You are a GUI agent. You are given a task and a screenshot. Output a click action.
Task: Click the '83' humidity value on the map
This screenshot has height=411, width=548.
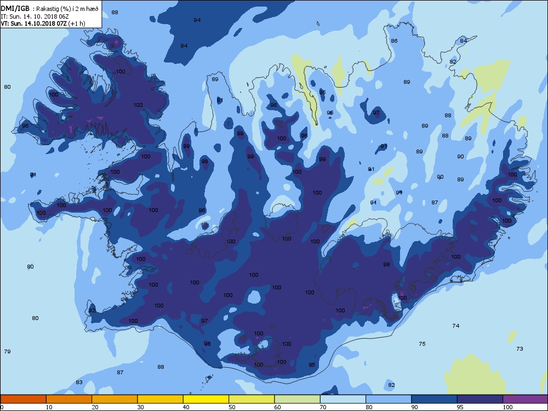[x=79, y=383]
